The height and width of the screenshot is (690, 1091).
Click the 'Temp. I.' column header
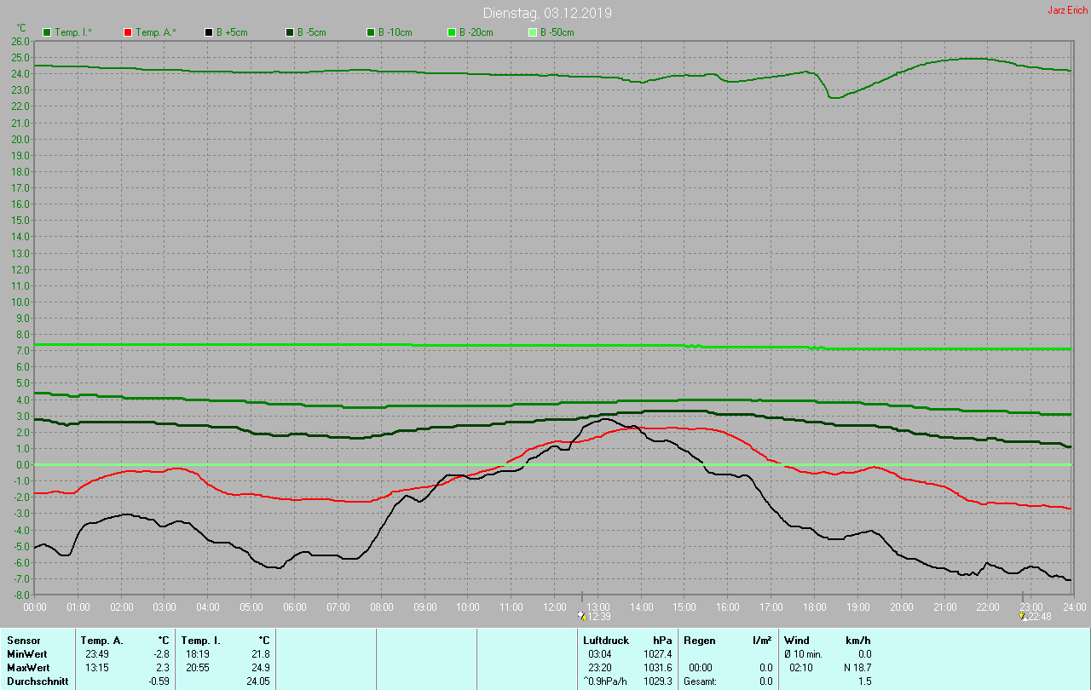point(201,640)
